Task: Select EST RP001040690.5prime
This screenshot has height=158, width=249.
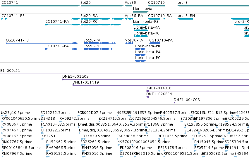Action: 21,119
